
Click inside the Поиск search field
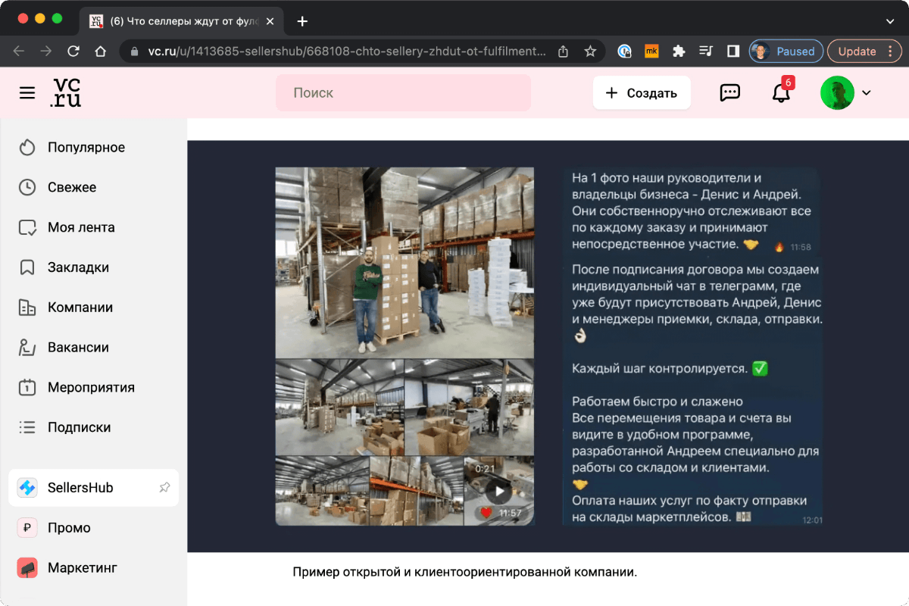(403, 92)
